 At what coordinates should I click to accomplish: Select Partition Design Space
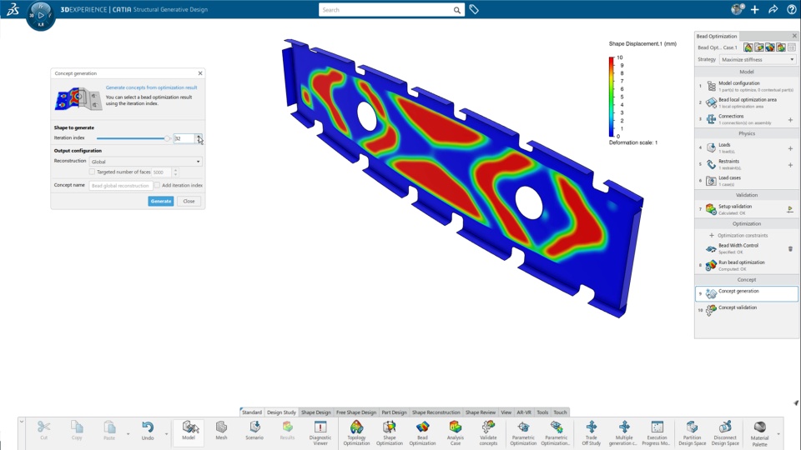(693, 432)
